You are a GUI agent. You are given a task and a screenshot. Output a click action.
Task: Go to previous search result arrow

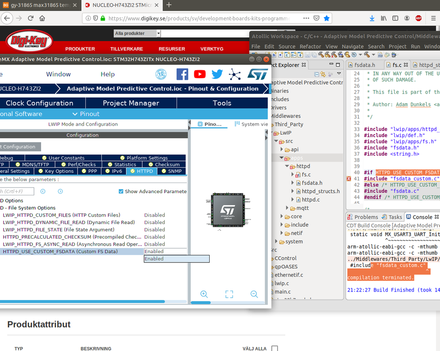click(43, 191)
